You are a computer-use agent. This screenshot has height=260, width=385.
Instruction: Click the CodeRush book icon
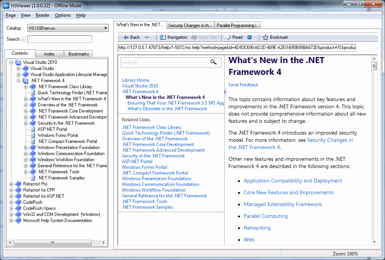click(x=18, y=202)
